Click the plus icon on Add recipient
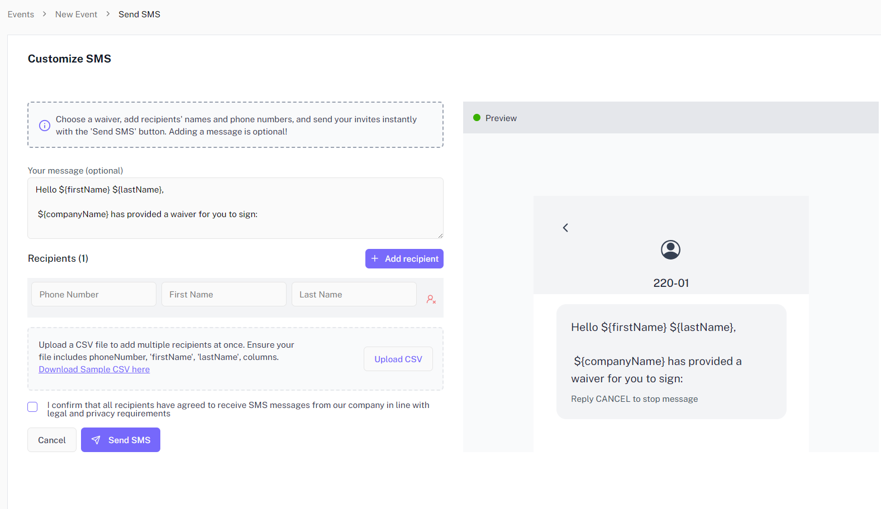Viewport: 881px width, 509px height. click(375, 258)
